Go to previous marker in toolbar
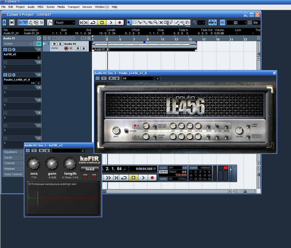This screenshot has height=248, width=291. pos(81,23)
